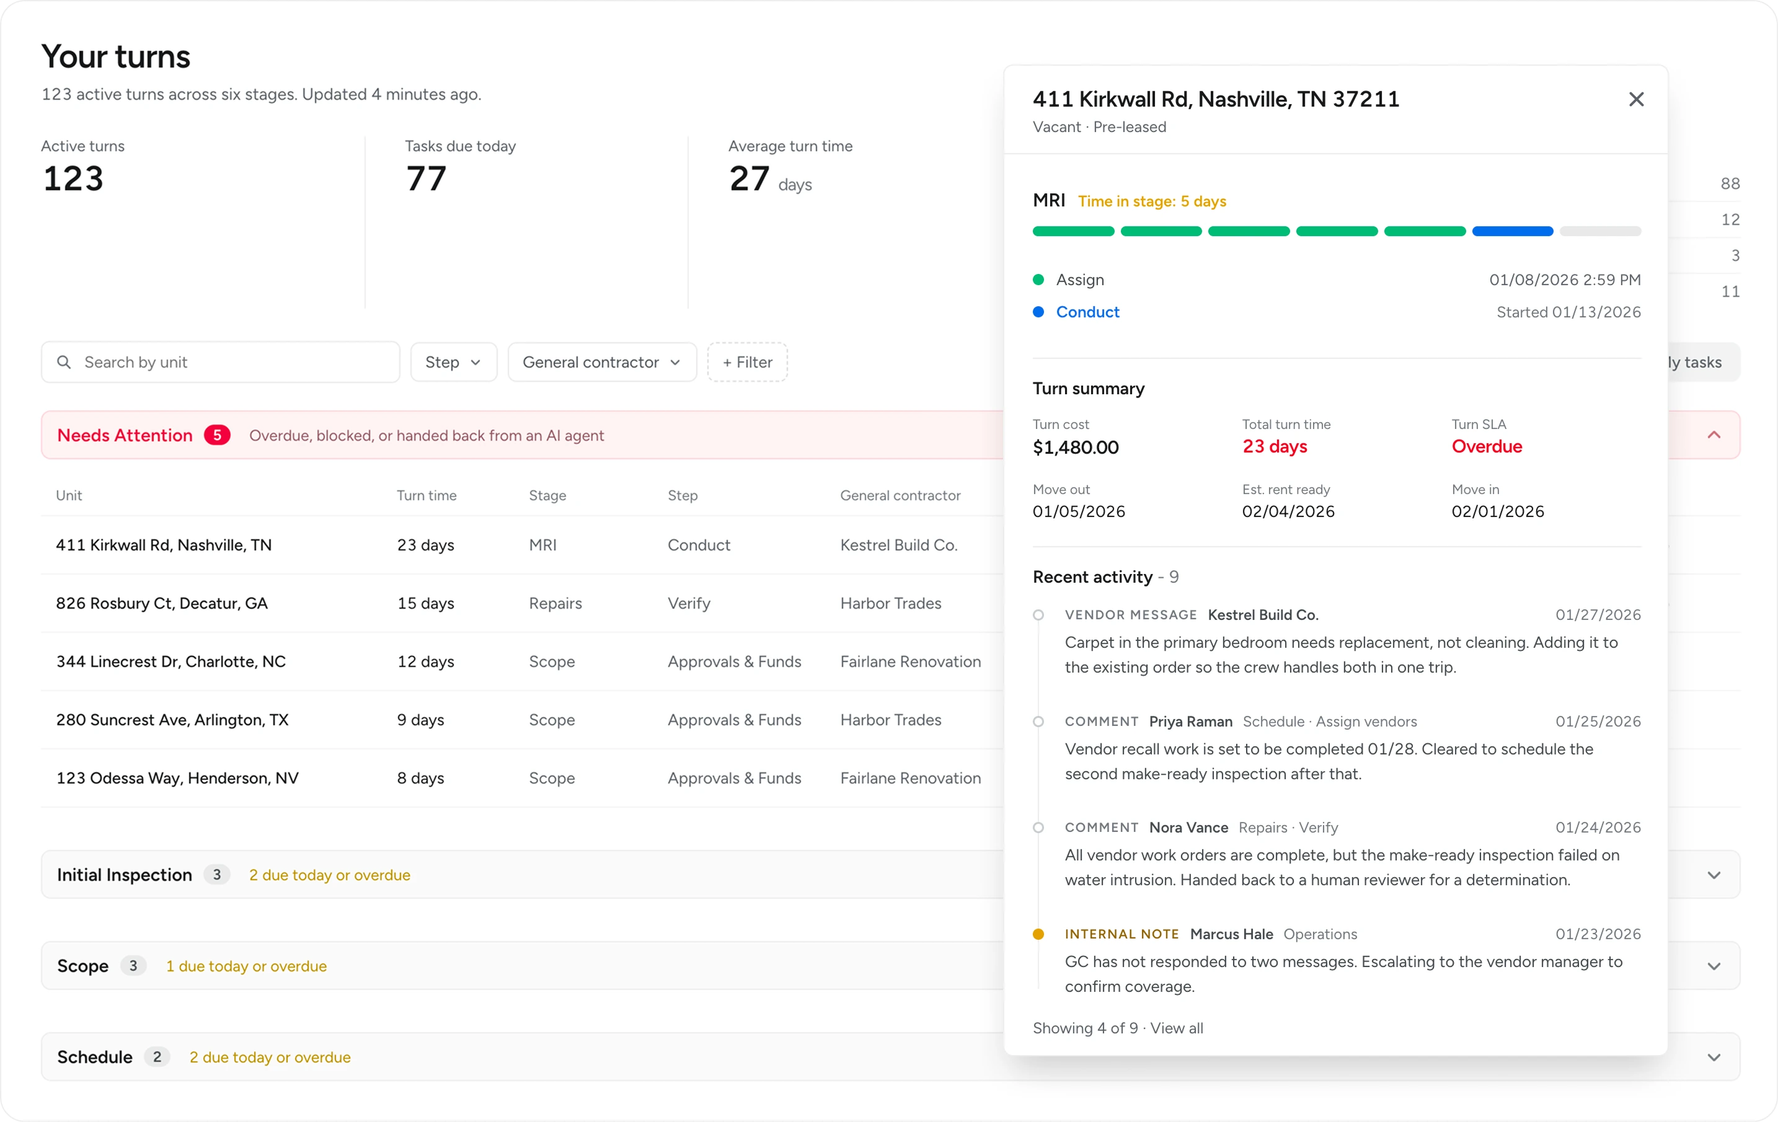Sort by the Unit column header

(x=69, y=496)
